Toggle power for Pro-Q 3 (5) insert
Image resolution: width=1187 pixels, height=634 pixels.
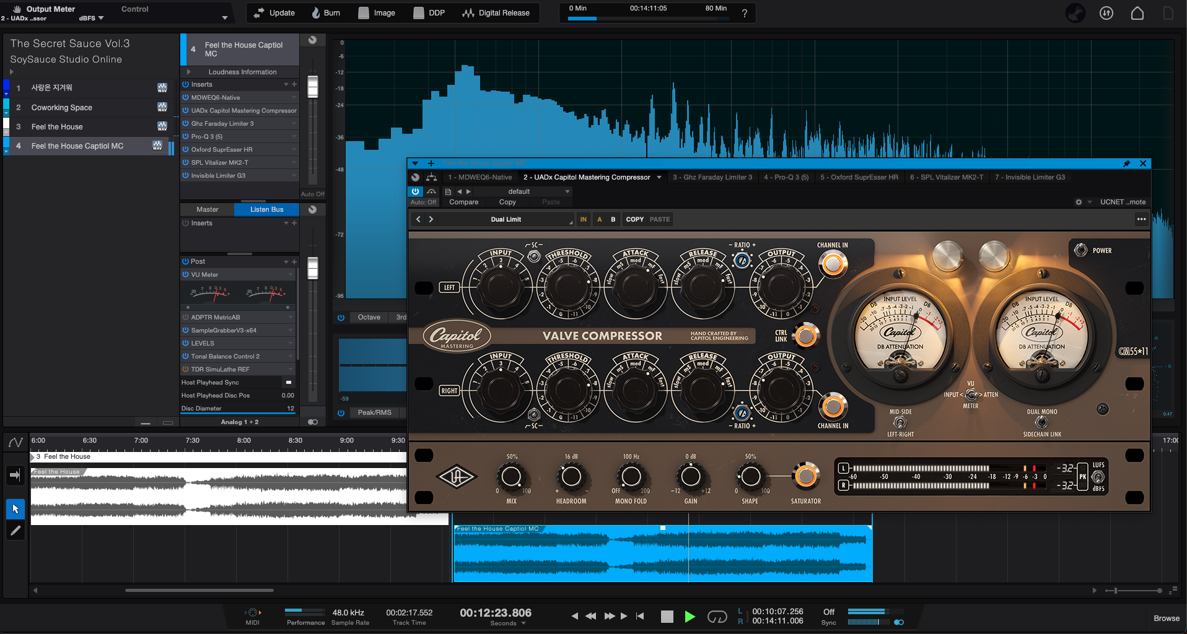(x=185, y=136)
